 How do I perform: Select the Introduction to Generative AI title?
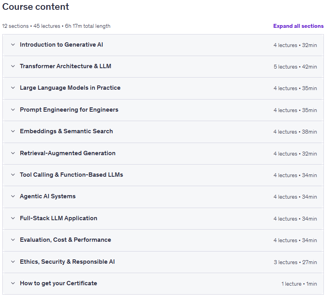pos(61,45)
